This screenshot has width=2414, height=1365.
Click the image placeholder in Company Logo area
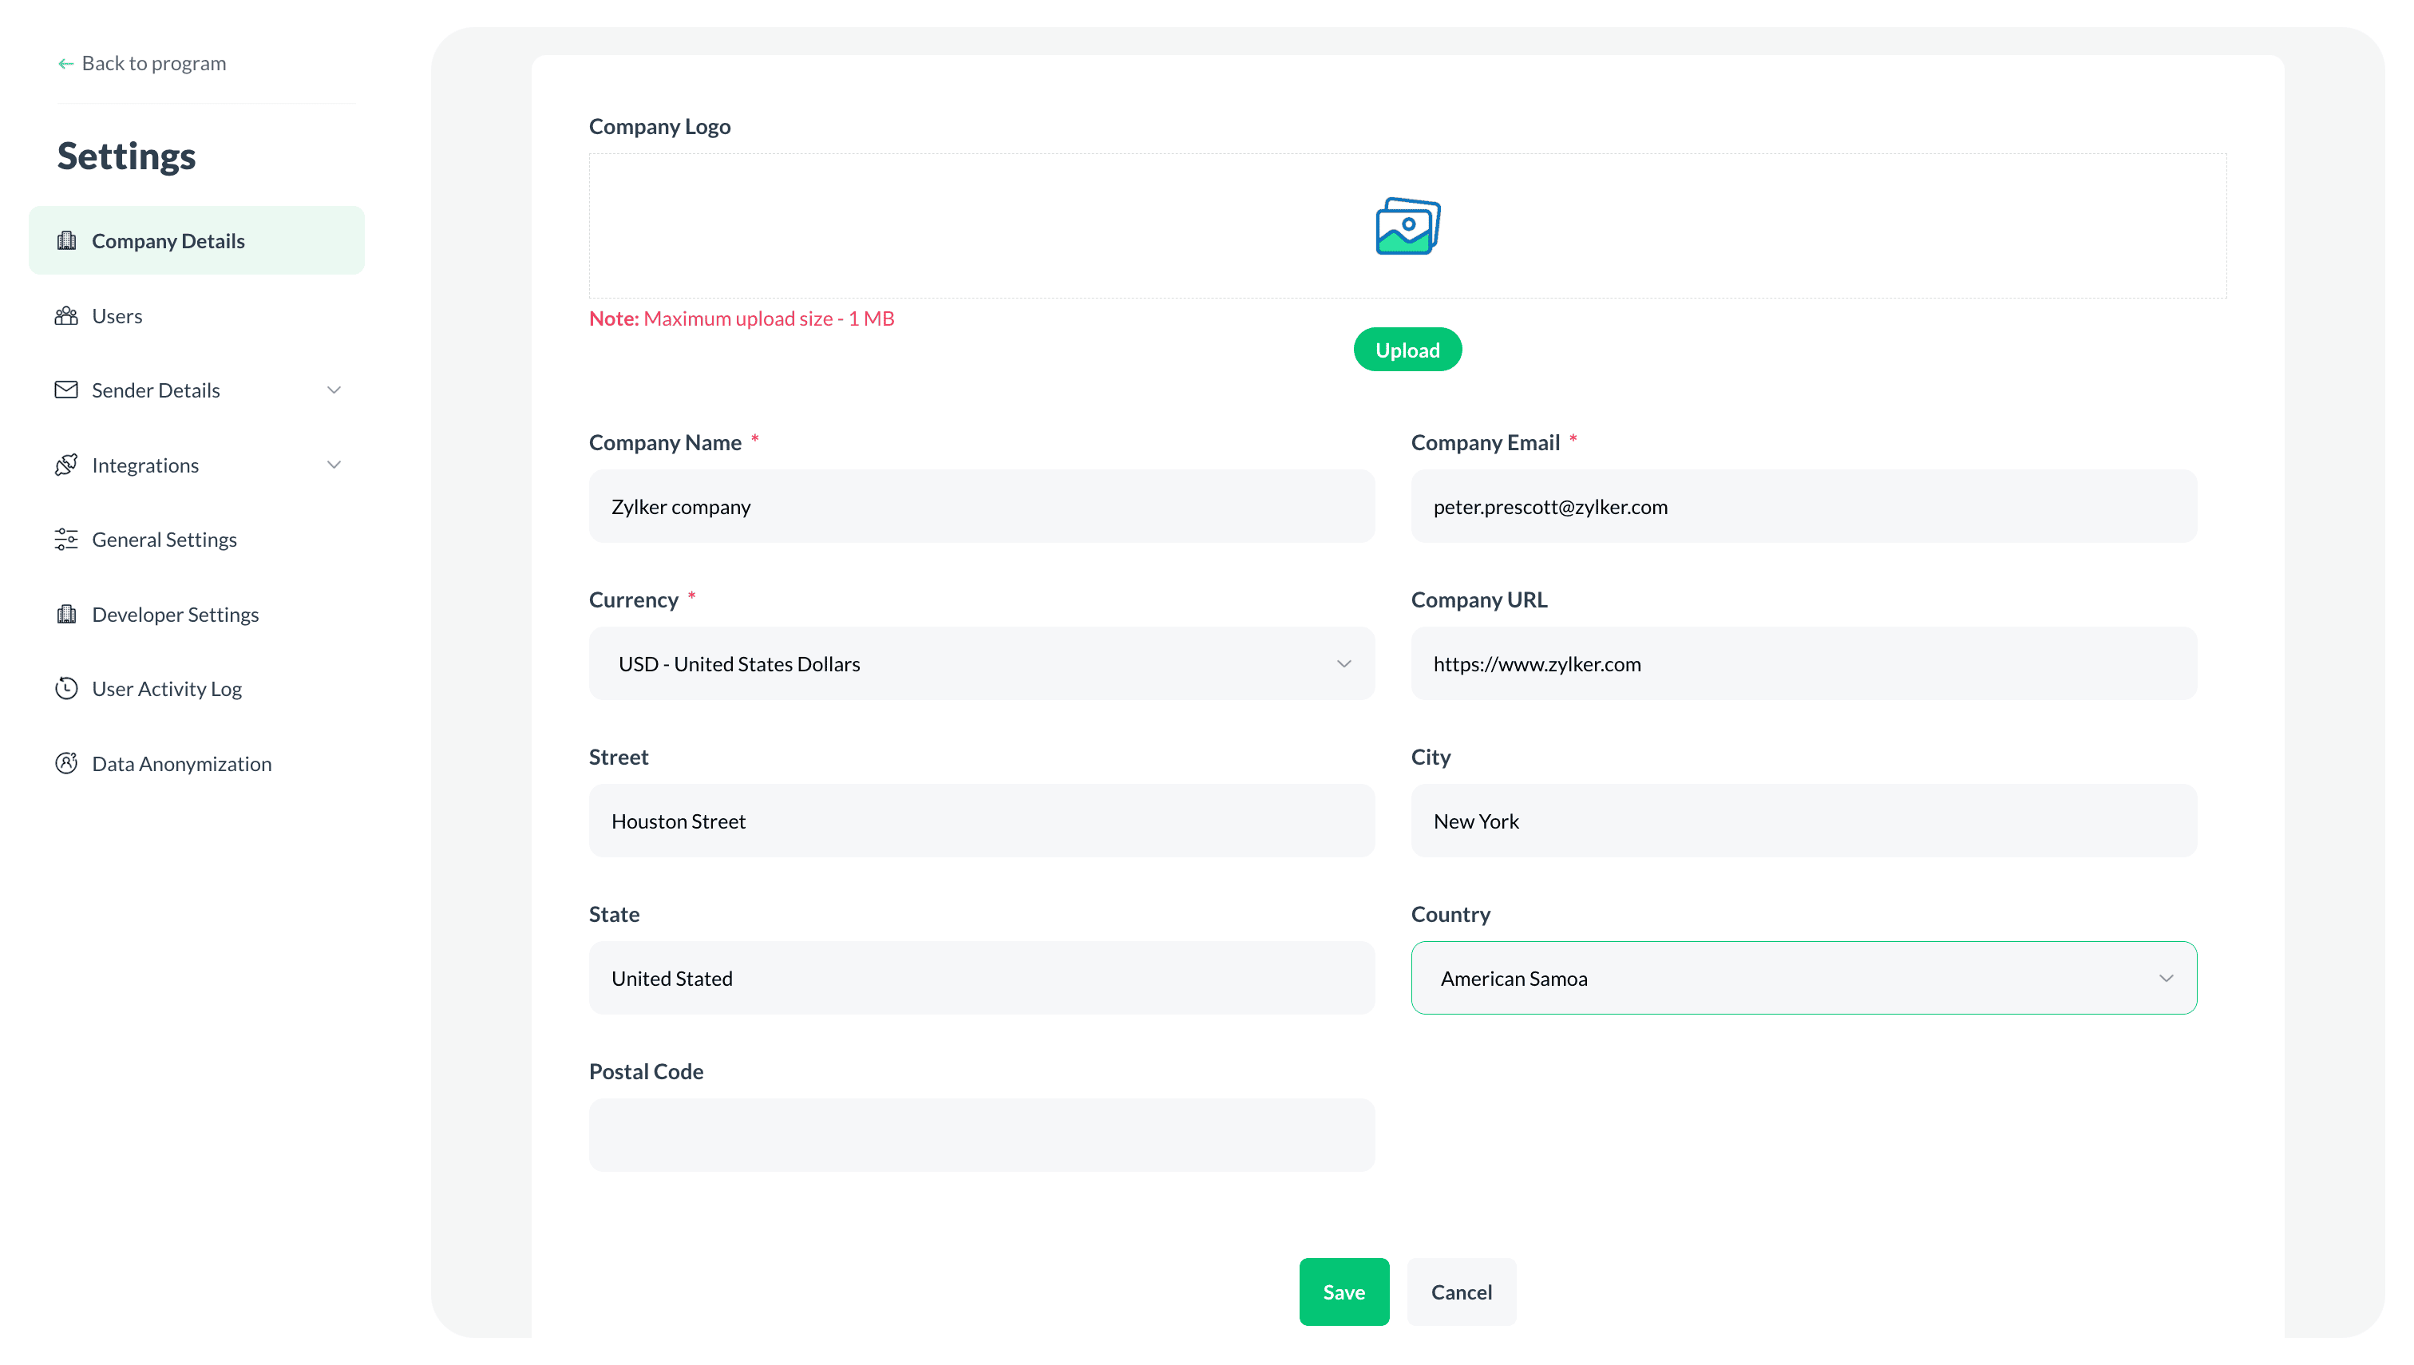click(1407, 225)
